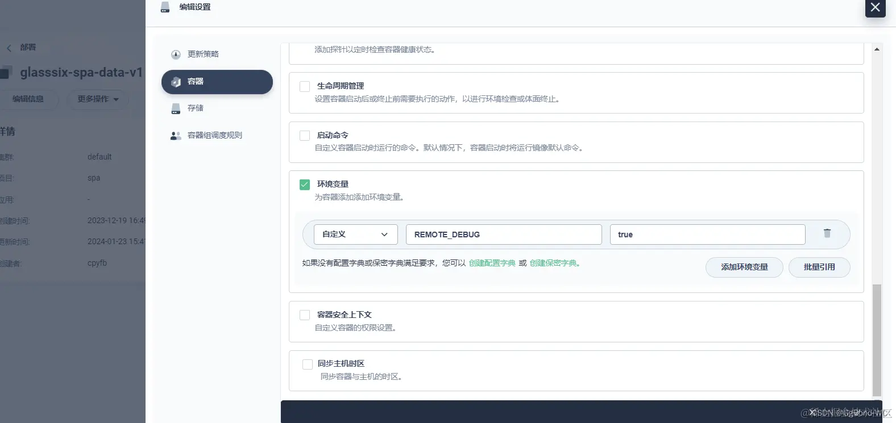The image size is (896, 423).
Task: Click the 启动命令 heading
Action: pos(333,135)
